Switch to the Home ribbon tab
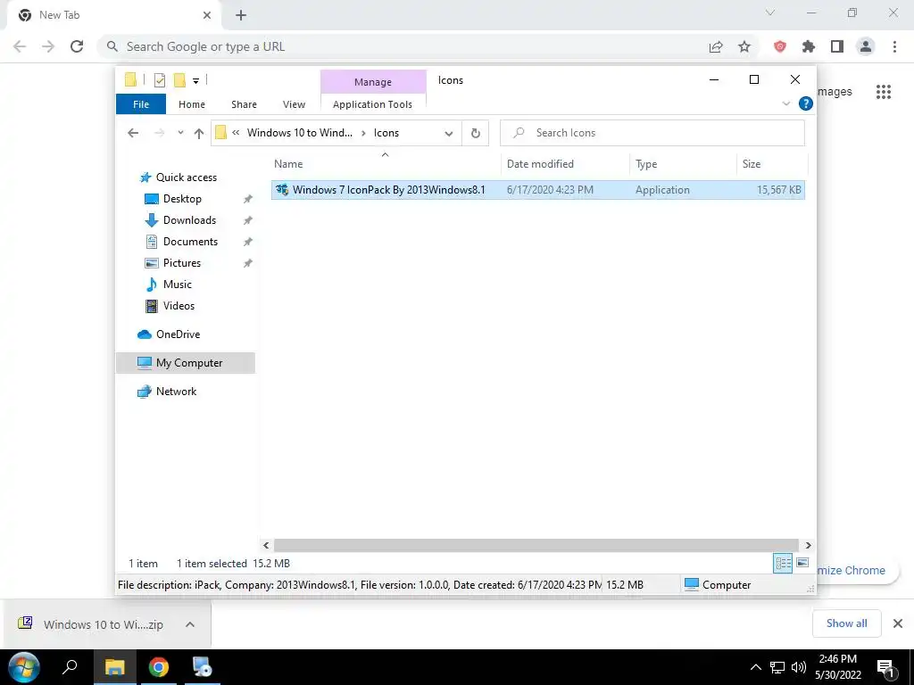914x685 pixels. point(192,104)
